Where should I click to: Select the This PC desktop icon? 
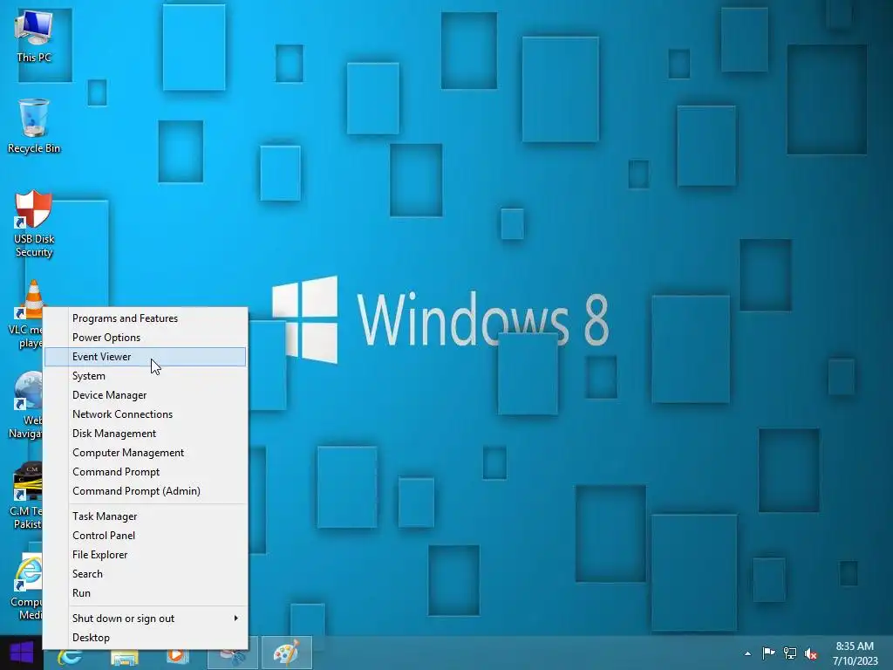point(34,36)
